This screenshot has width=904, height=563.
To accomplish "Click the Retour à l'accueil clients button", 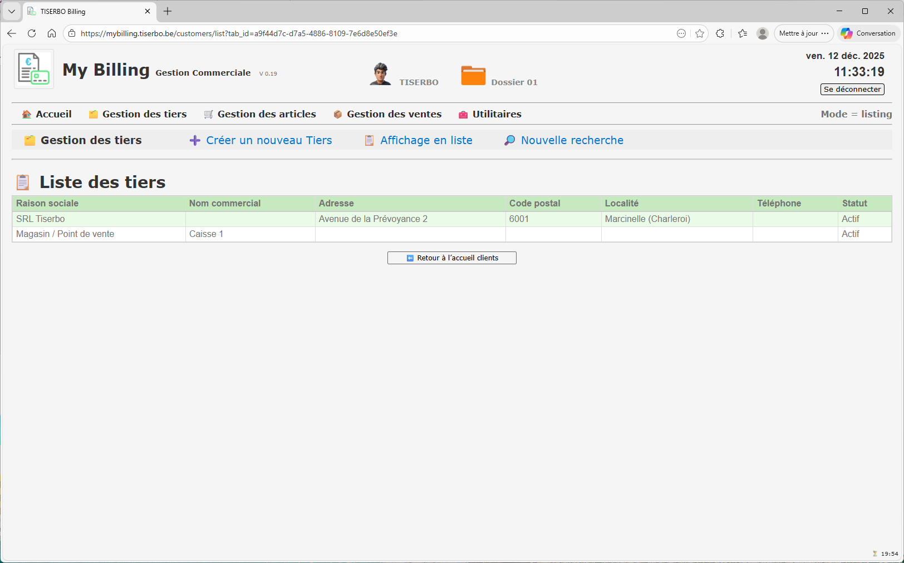I will (451, 258).
